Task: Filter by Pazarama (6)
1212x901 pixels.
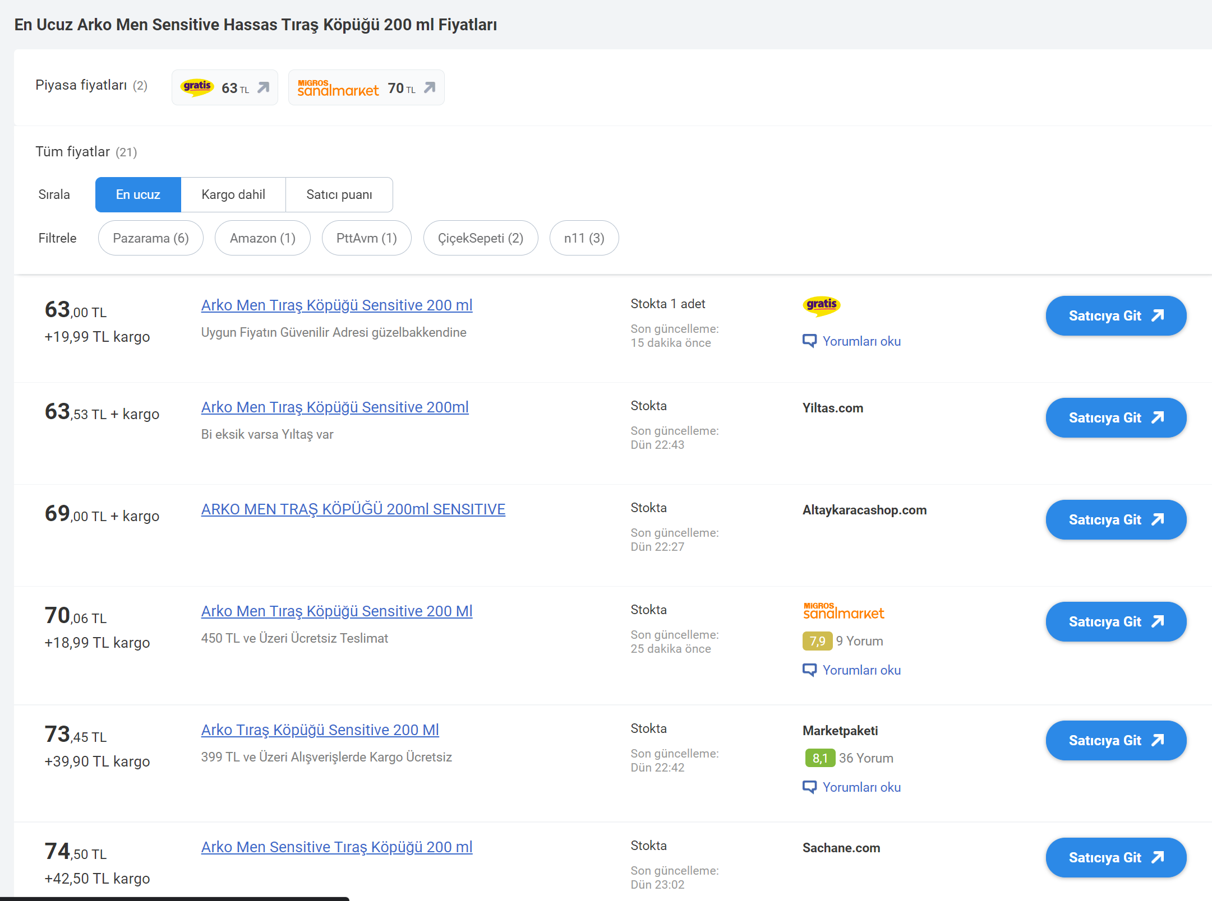Action: [x=151, y=238]
